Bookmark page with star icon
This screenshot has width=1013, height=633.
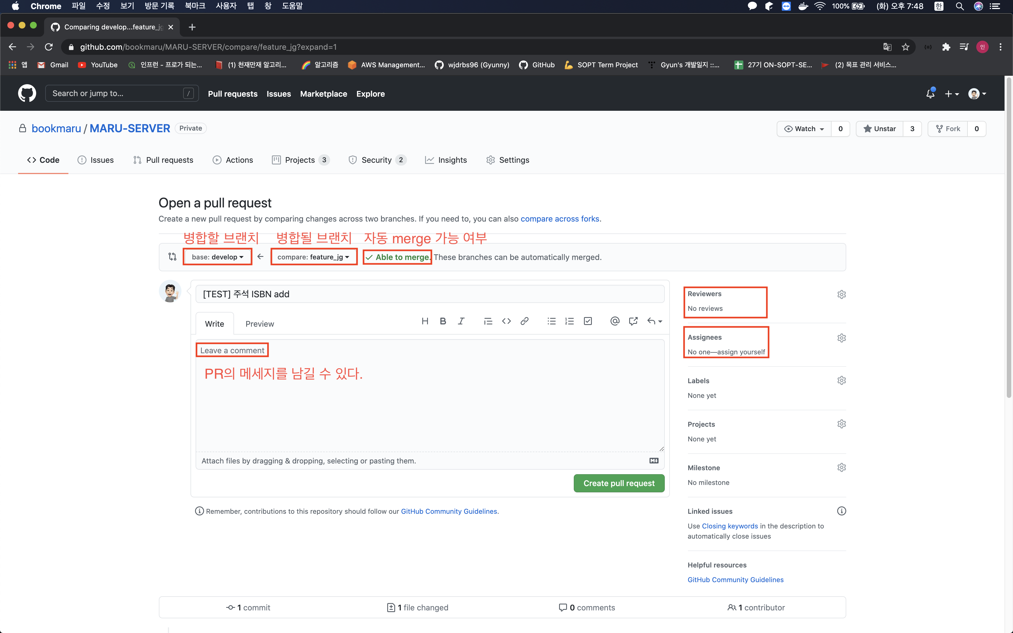pyautogui.click(x=905, y=47)
